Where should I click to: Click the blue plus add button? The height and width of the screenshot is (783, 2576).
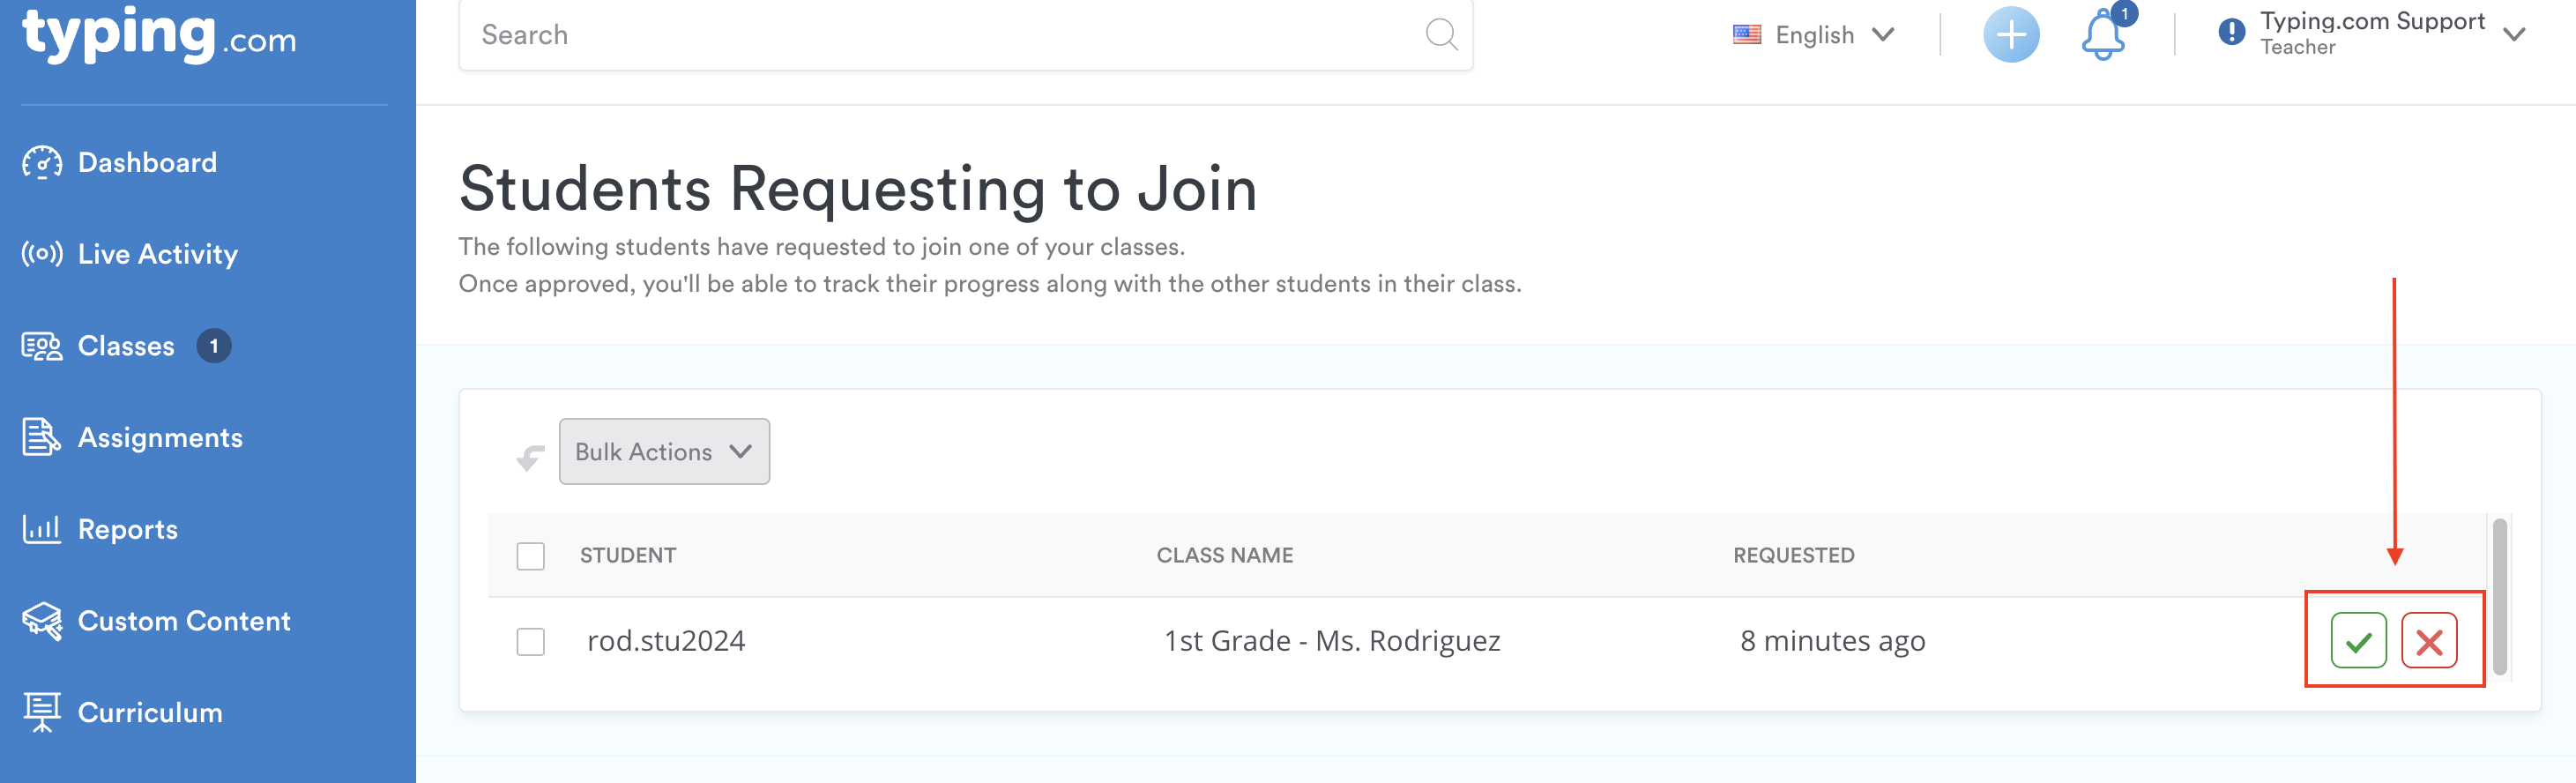pos(2011,35)
